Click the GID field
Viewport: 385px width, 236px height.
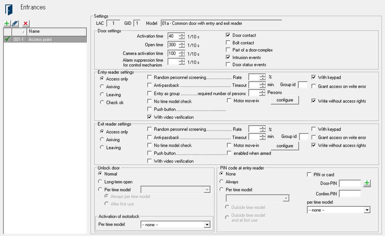(x=137, y=23)
